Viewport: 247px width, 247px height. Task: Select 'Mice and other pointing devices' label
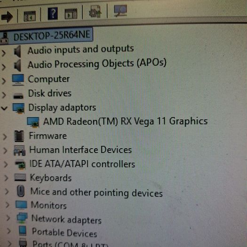tap(96, 192)
